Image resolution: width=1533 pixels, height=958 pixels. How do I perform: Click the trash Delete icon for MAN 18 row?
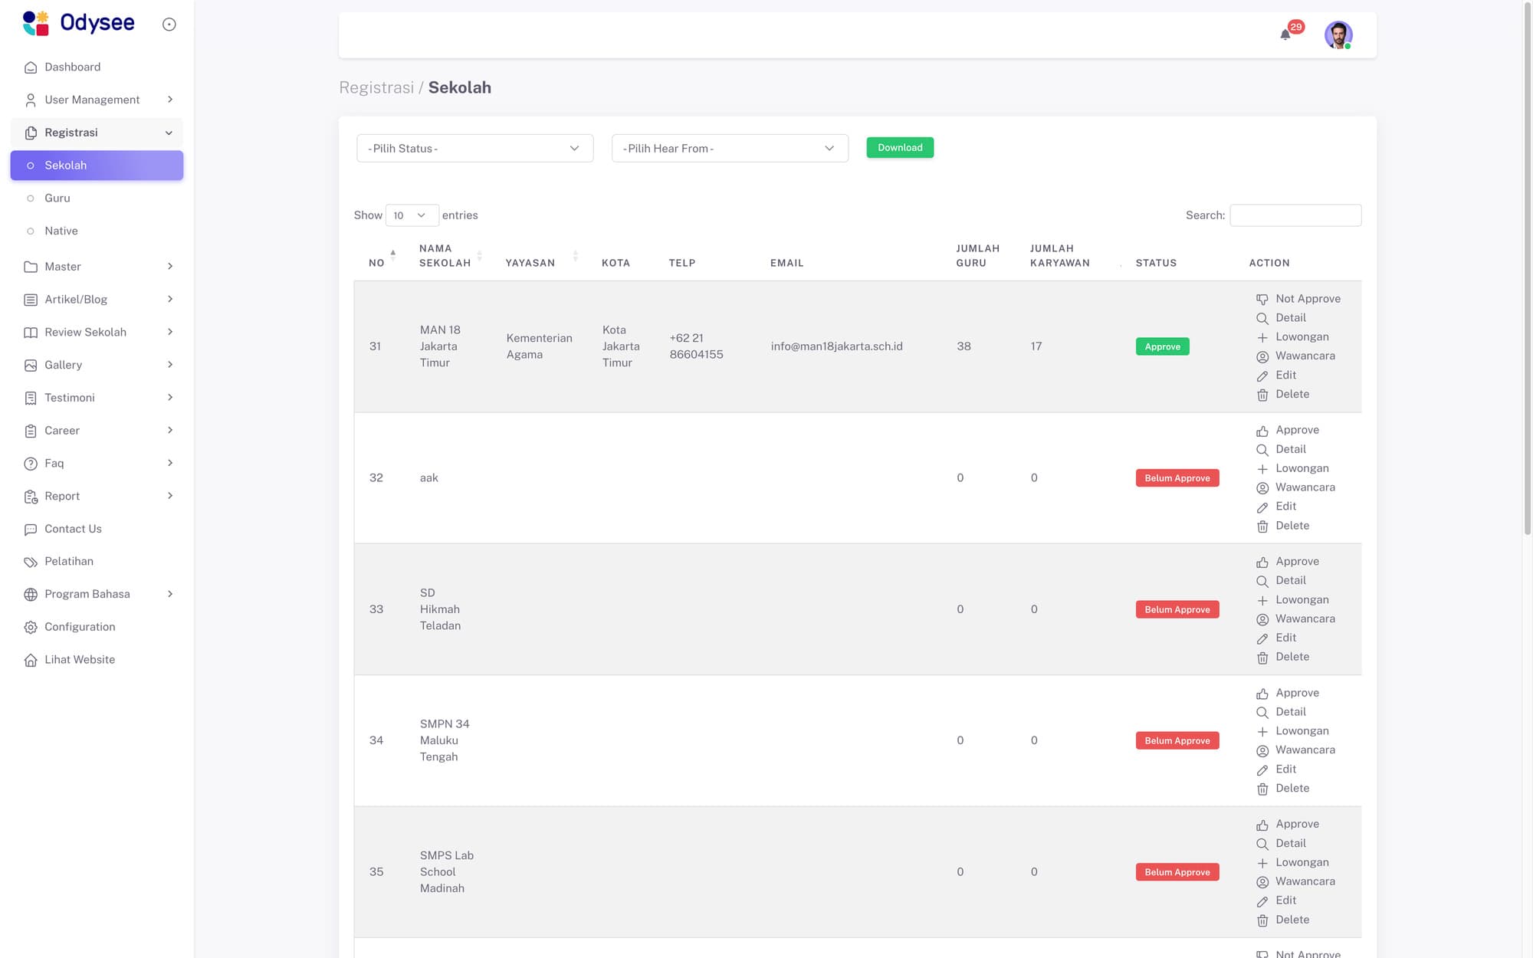click(x=1262, y=395)
